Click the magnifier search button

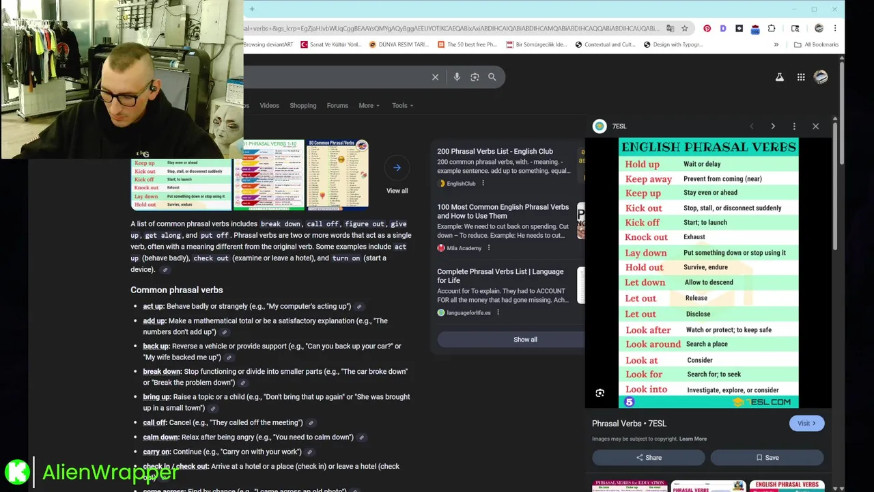[492, 77]
